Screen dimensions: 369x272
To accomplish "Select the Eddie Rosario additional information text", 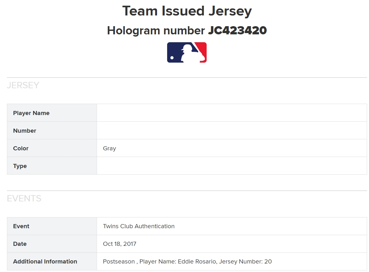I will tap(187, 261).
